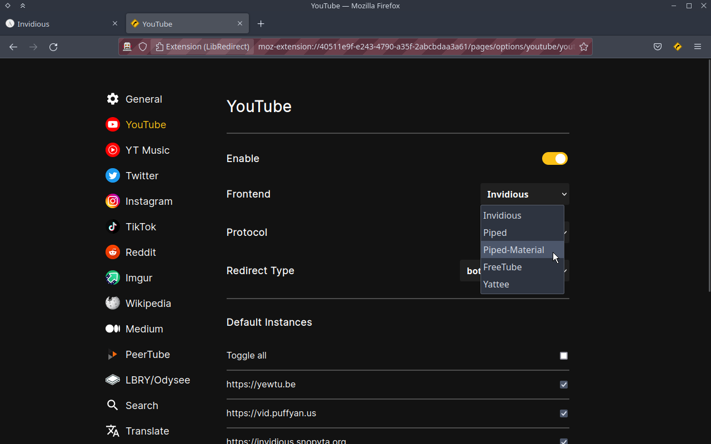The width and height of the screenshot is (711, 444).
Task: Open Wikipedia settings link
Action: 148,303
